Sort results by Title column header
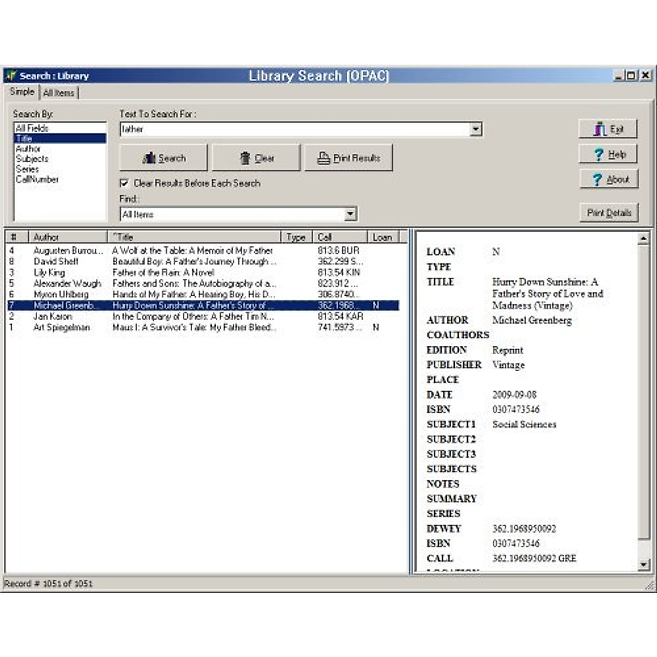The image size is (657, 657). click(194, 237)
